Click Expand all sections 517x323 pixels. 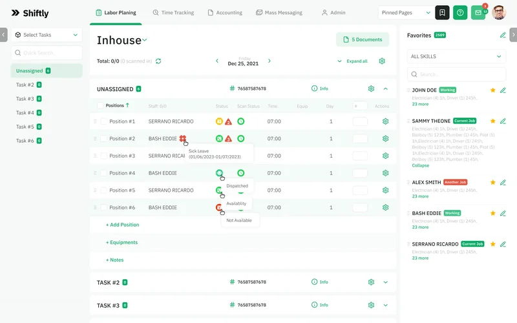tap(352, 61)
